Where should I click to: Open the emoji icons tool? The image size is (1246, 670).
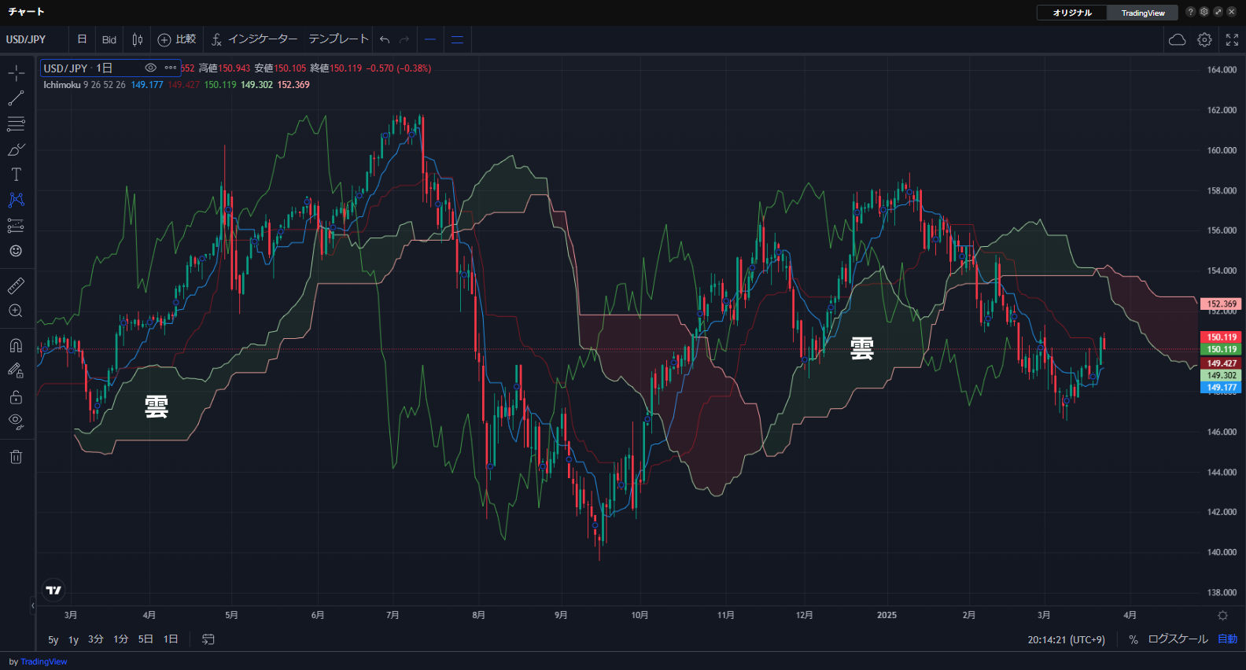click(16, 251)
